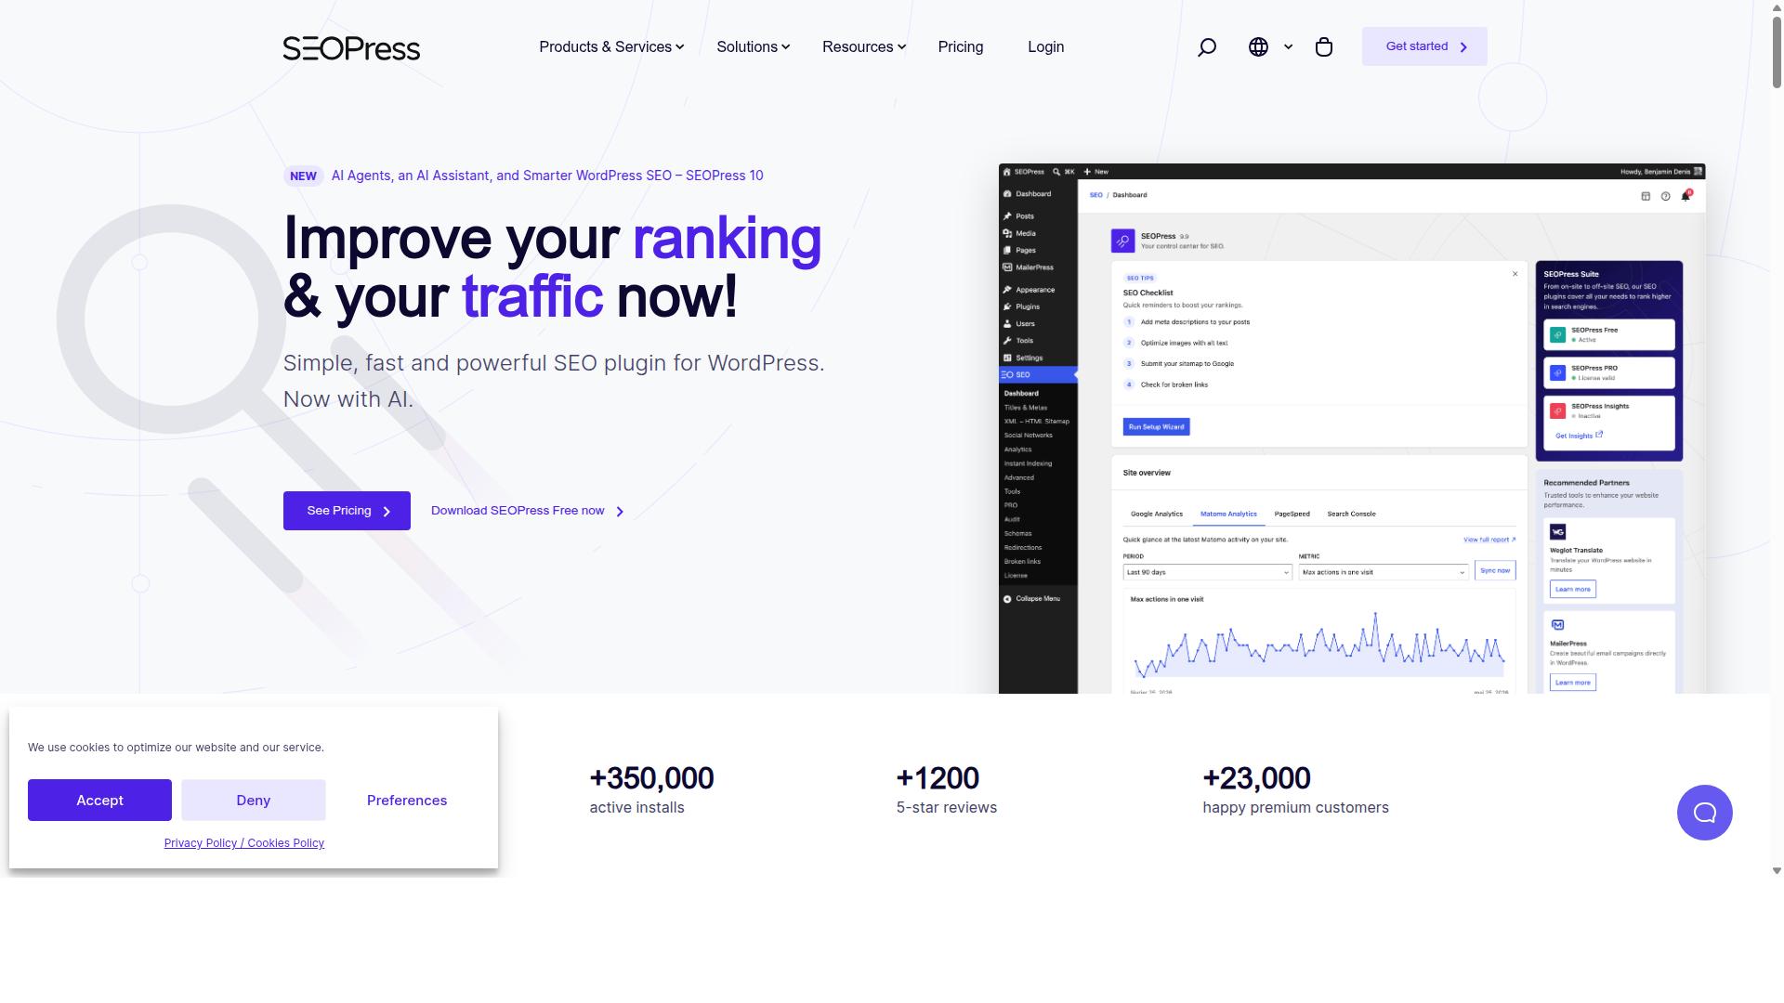Accept cookies
The image size is (1784, 1003).
point(99,800)
